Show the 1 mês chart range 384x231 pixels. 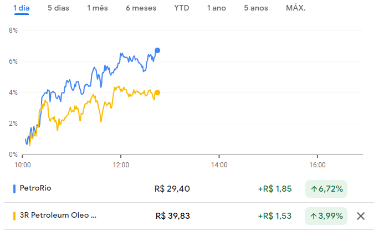[98, 8]
